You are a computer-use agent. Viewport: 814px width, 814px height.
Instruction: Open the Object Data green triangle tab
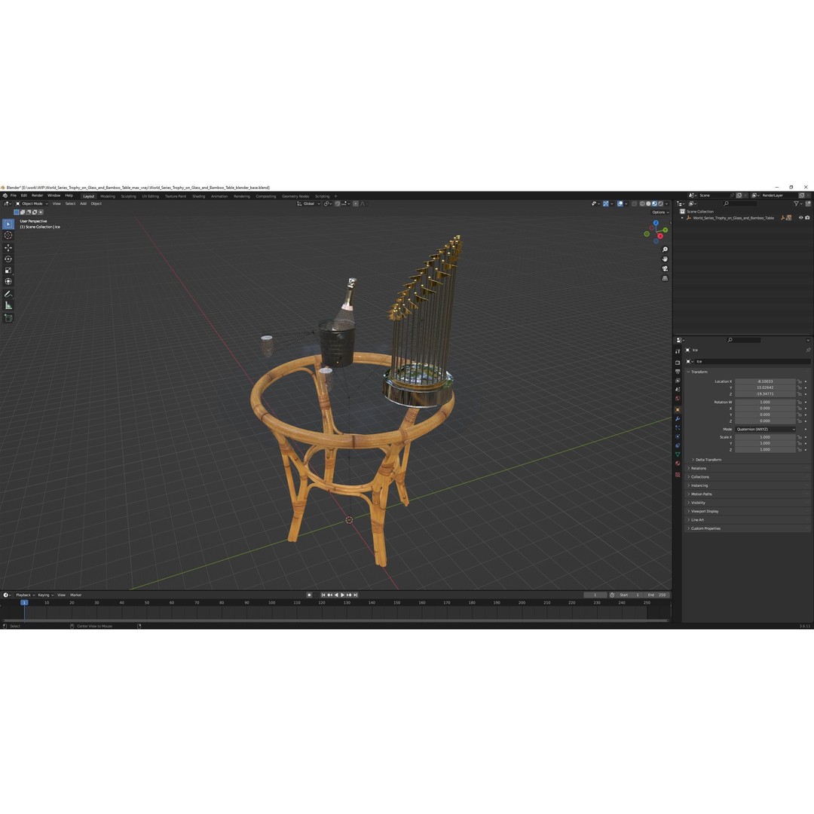click(x=678, y=454)
